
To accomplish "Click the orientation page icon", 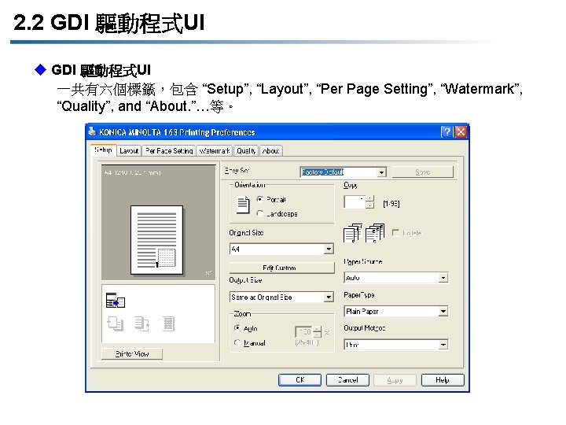I will pos(243,205).
